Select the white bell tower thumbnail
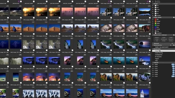The height and width of the screenshot is (98, 175). (x=145, y=93)
